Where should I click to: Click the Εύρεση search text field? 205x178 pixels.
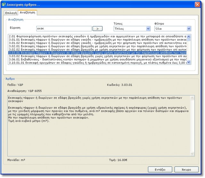click(x=63, y=29)
